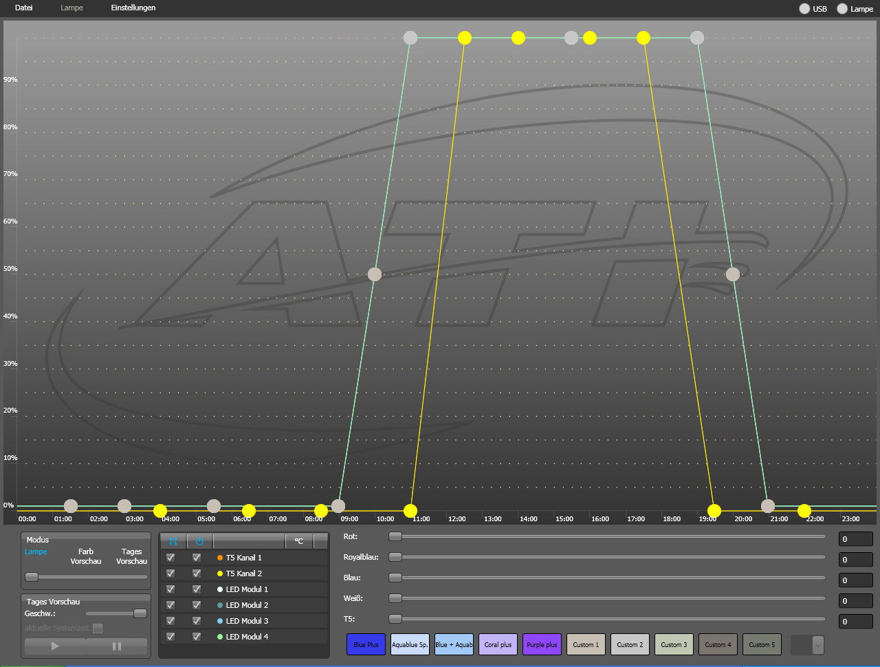This screenshot has width=880, height=667.
Task: Click the Rot slider handle
Action: click(395, 536)
